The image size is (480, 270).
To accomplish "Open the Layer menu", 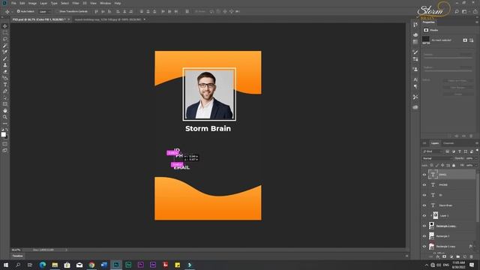I will [x=43, y=3].
